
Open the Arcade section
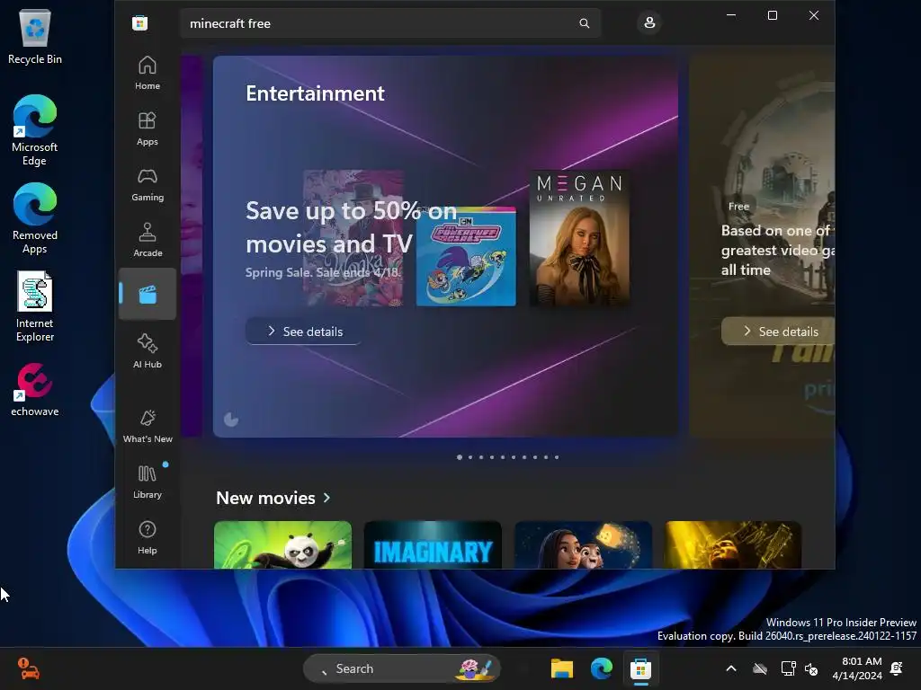pyautogui.click(x=147, y=240)
